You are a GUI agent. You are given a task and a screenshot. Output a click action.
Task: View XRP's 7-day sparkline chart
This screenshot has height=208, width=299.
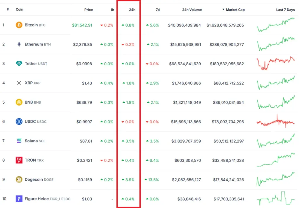(x=276, y=83)
